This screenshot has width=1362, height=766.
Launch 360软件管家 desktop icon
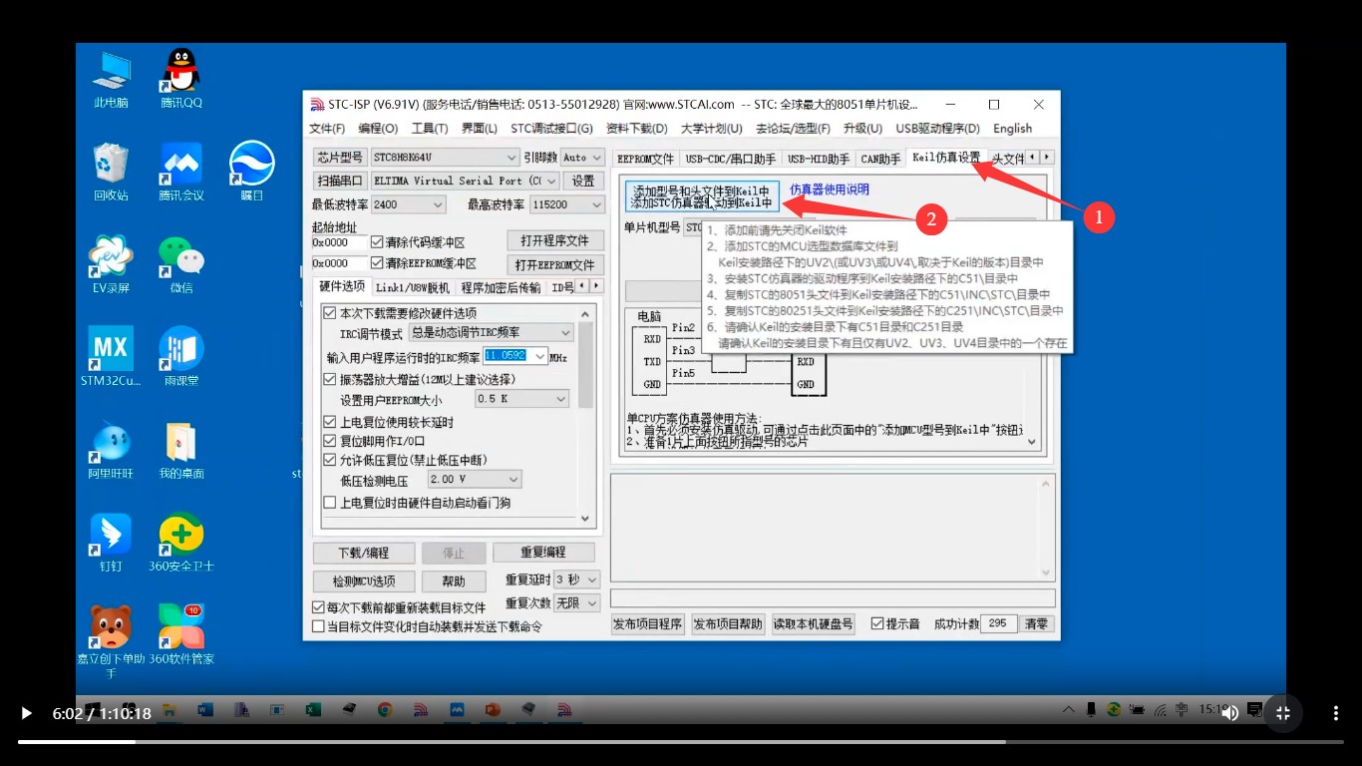tap(180, 634)
